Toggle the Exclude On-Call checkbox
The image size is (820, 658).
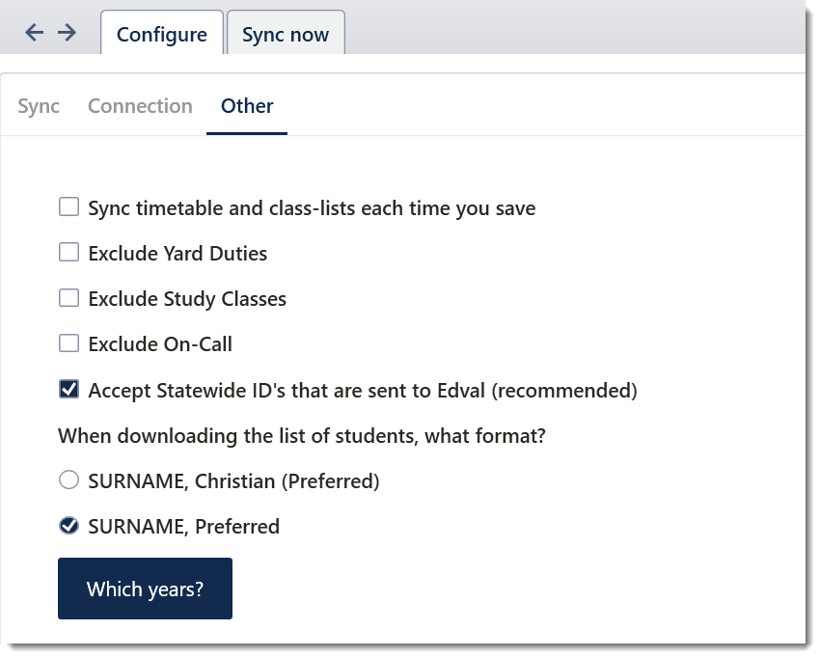[x=69, y=343]
